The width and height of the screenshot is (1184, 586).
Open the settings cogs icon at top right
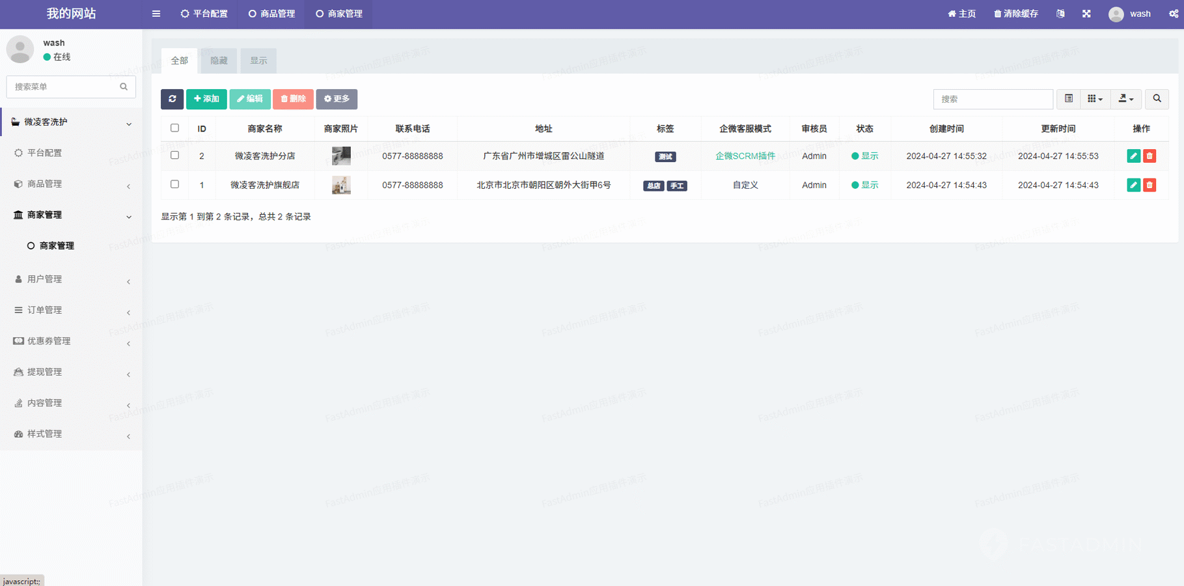point(1173,14)
